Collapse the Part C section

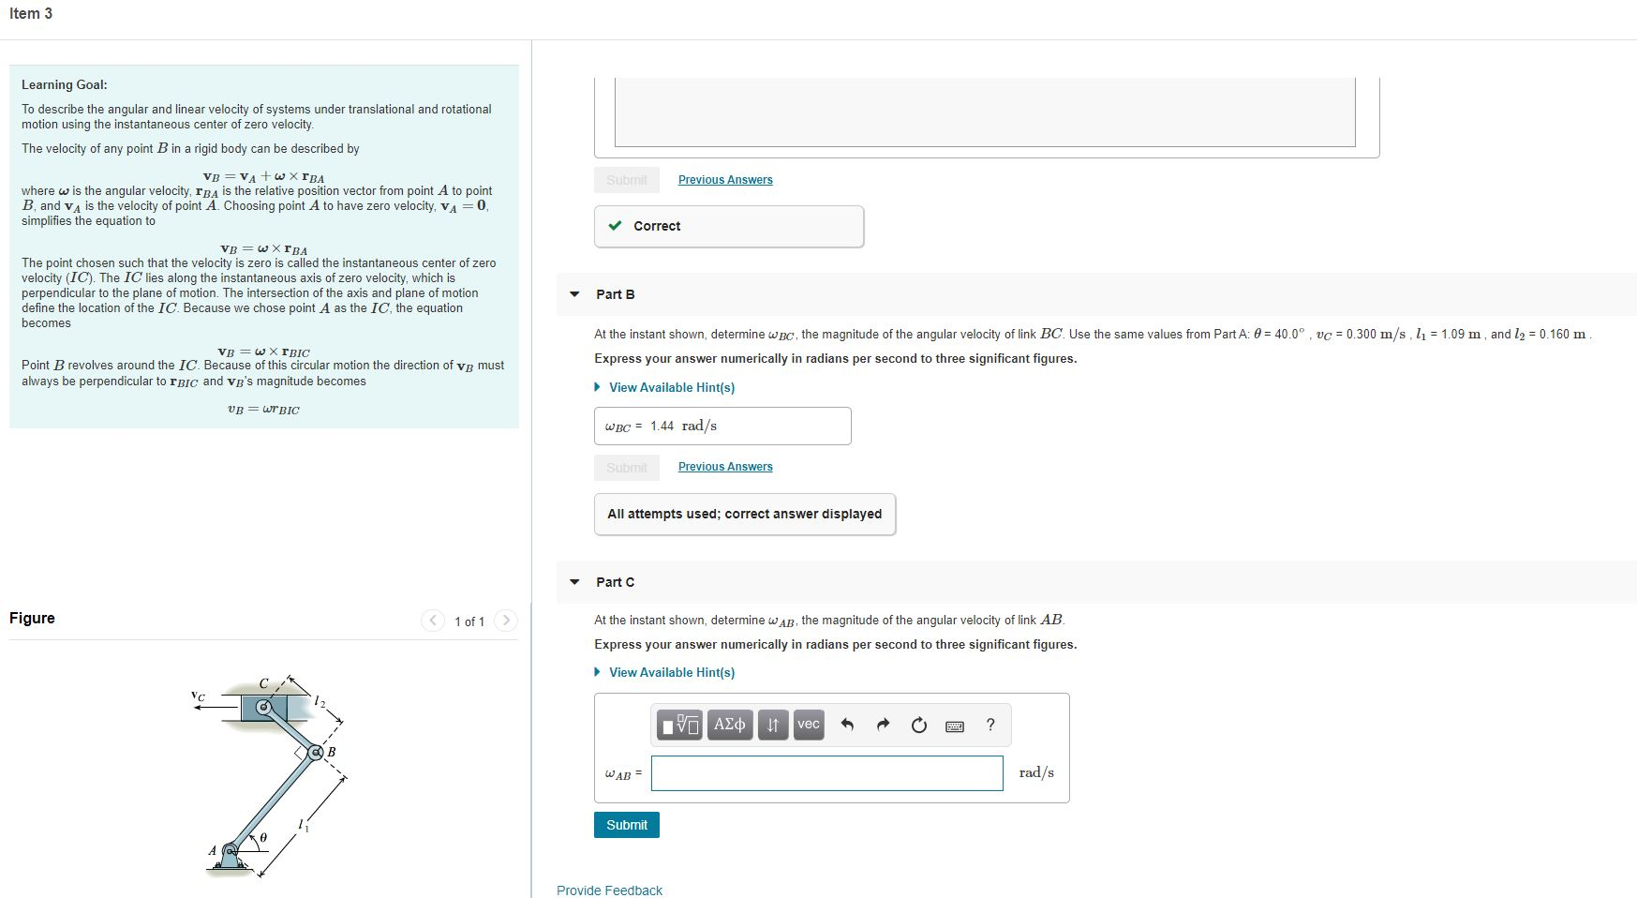(574, 581)
